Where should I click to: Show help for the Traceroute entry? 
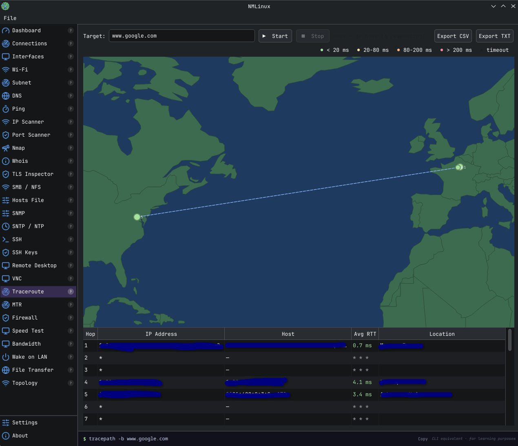point(71,292)
